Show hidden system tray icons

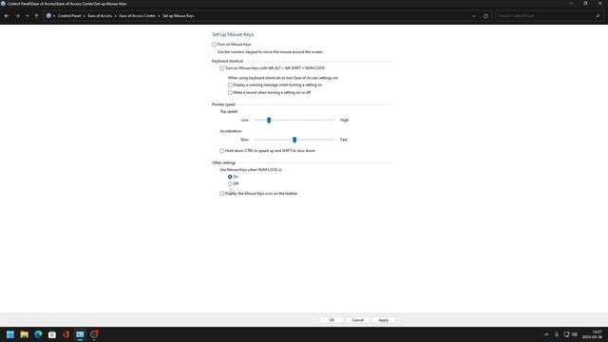[546, 334]
